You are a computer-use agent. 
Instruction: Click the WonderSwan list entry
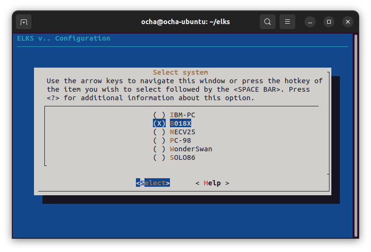190,149
